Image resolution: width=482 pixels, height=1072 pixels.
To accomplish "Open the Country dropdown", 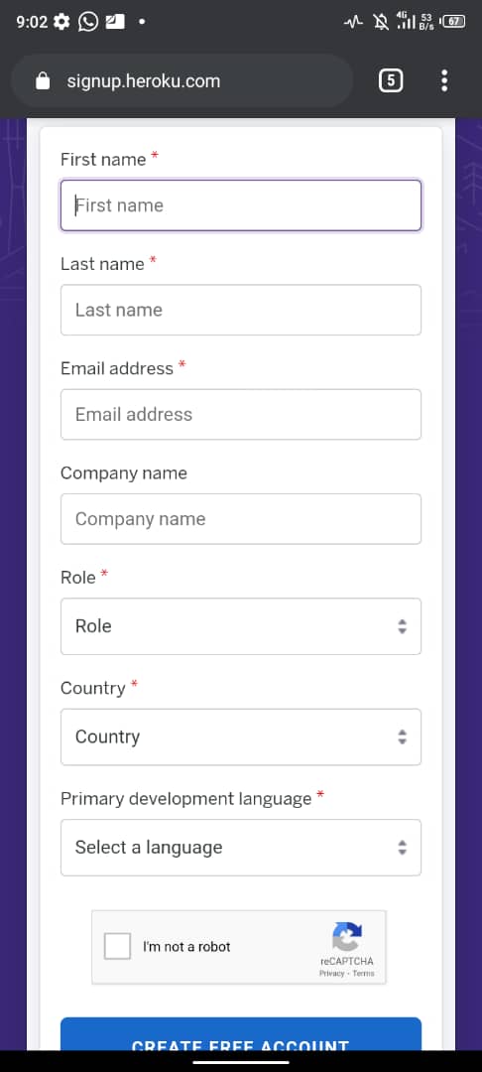I will pyautogui.click(x=241, y=737).
